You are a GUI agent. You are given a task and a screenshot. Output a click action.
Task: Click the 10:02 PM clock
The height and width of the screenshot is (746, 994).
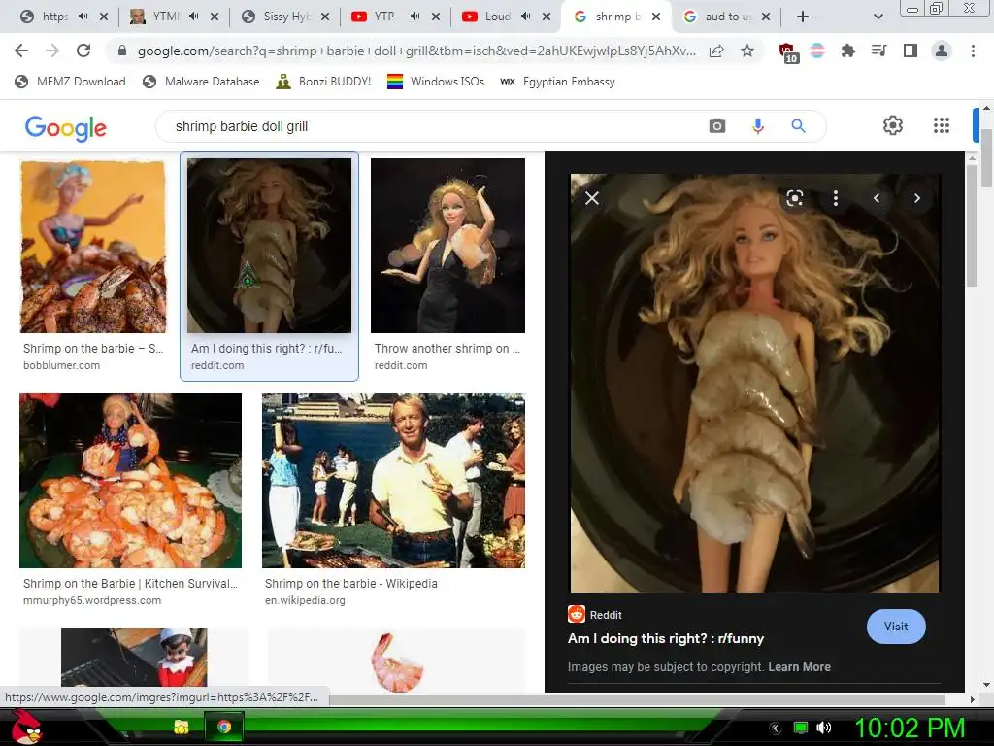(x=910, y=728)
